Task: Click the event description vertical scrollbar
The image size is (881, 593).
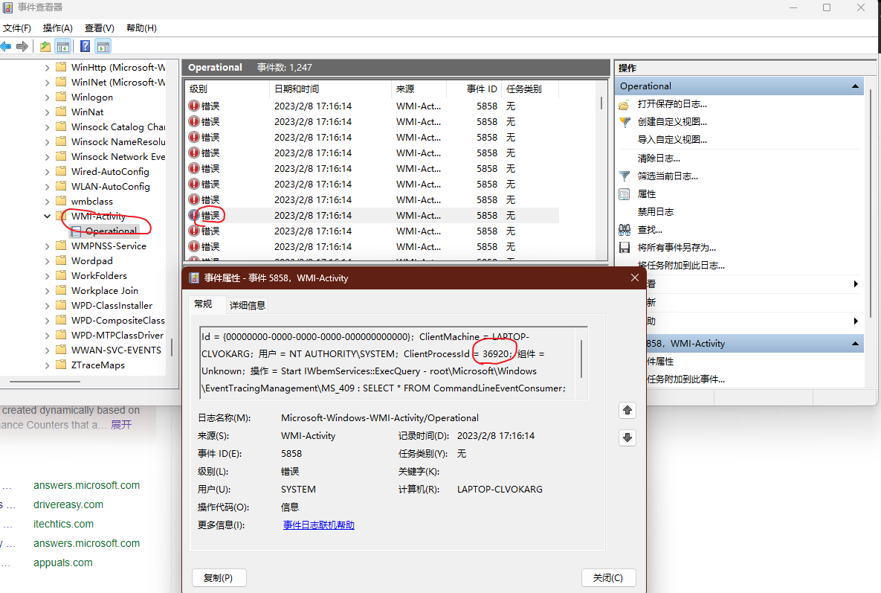Action: click(x=581, y=360)
